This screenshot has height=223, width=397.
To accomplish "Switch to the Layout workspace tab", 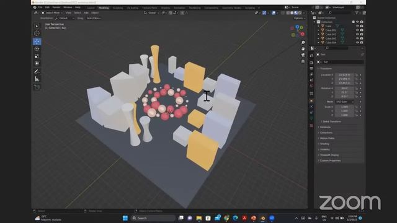I will [x=91, y=8].
